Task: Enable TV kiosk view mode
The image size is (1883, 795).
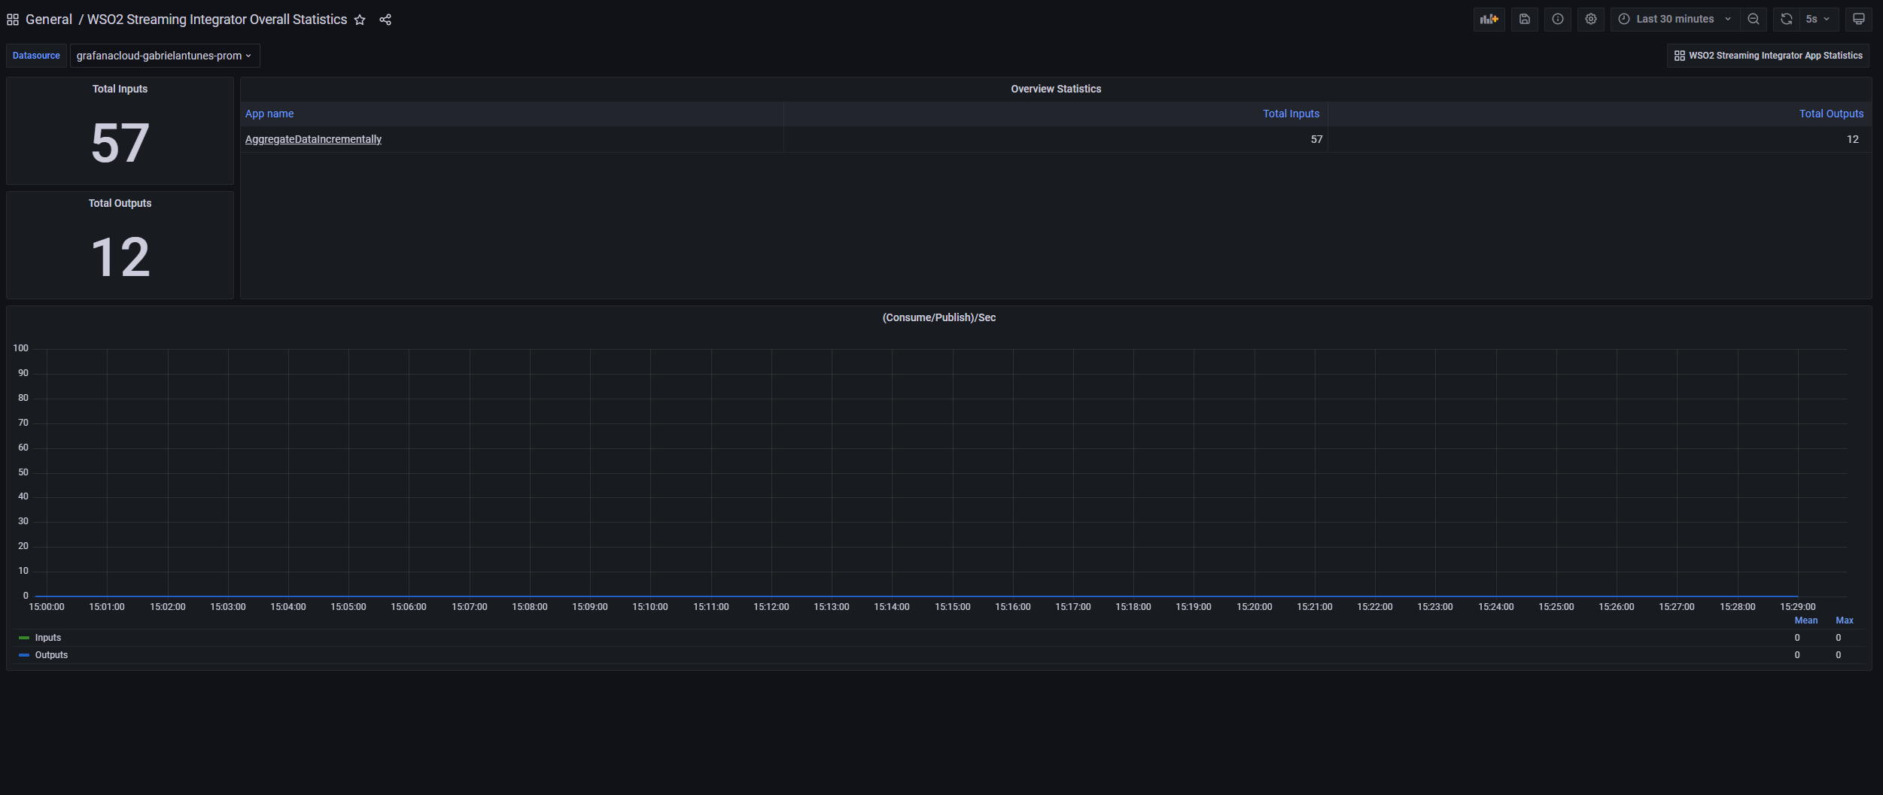Action: pos(1858,19)
